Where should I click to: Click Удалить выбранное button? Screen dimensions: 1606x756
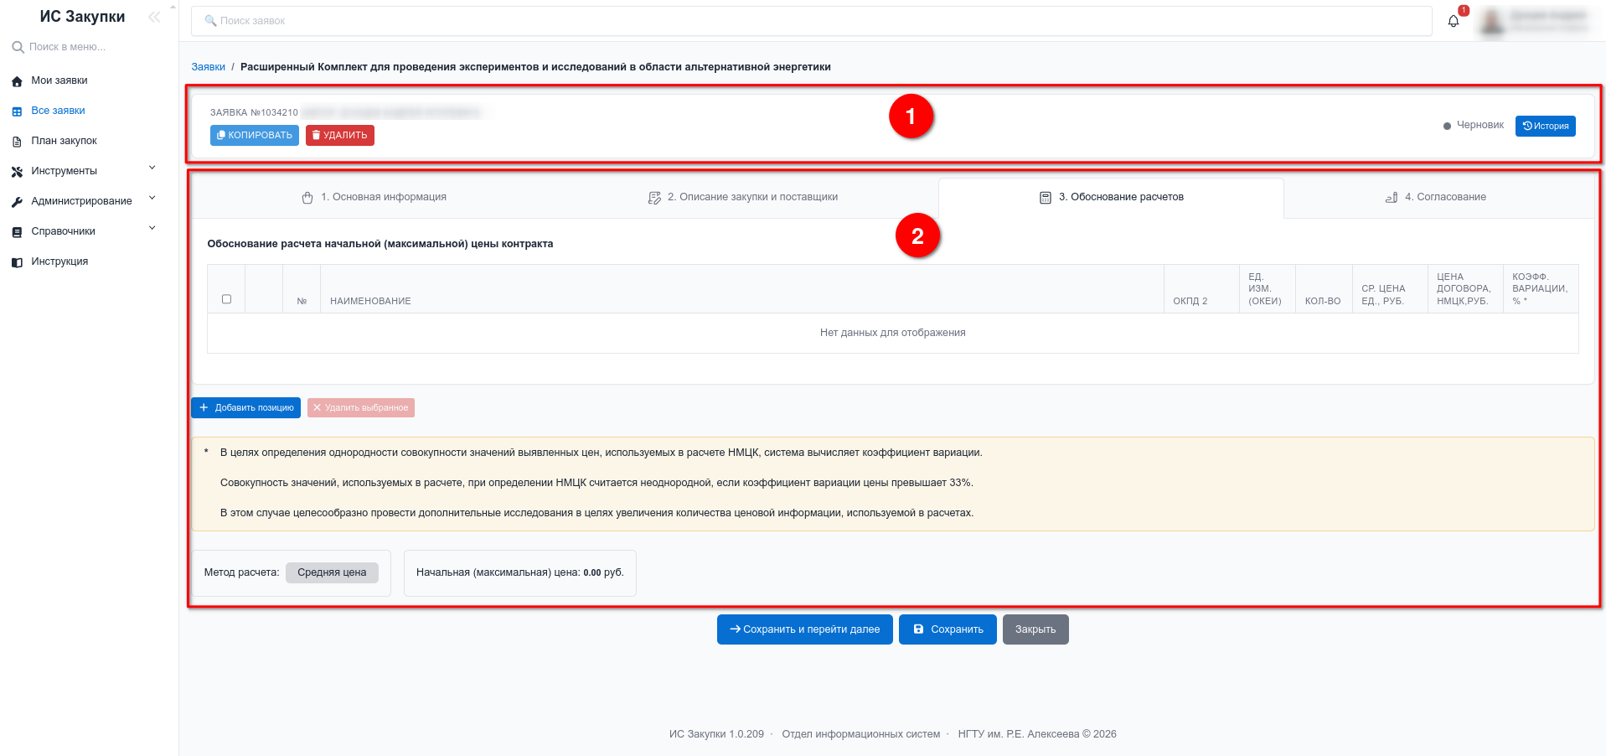coord(361,408)
